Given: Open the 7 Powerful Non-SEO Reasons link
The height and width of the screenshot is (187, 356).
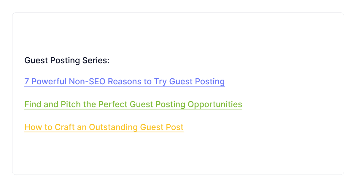Looking at the screenshot, I should (x=124, y=81).
